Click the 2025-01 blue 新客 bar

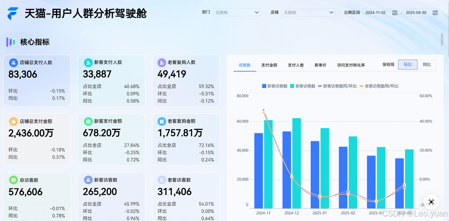[315, 175]
